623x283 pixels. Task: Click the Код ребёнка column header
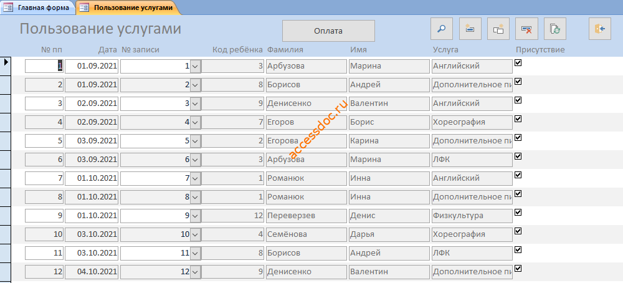[237, 50]
